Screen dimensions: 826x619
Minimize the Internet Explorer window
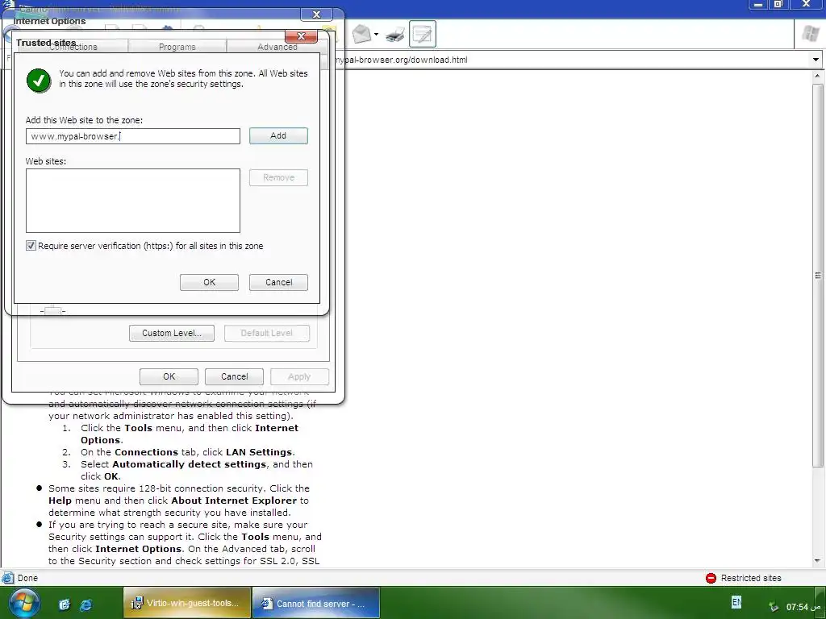[758, 5]
